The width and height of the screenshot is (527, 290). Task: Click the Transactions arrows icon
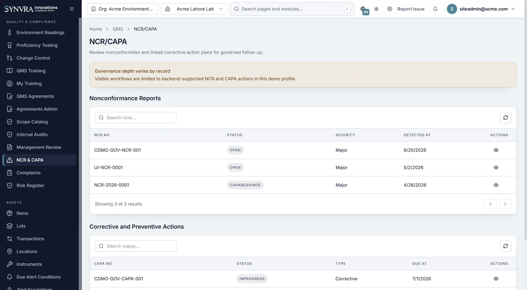10,239
